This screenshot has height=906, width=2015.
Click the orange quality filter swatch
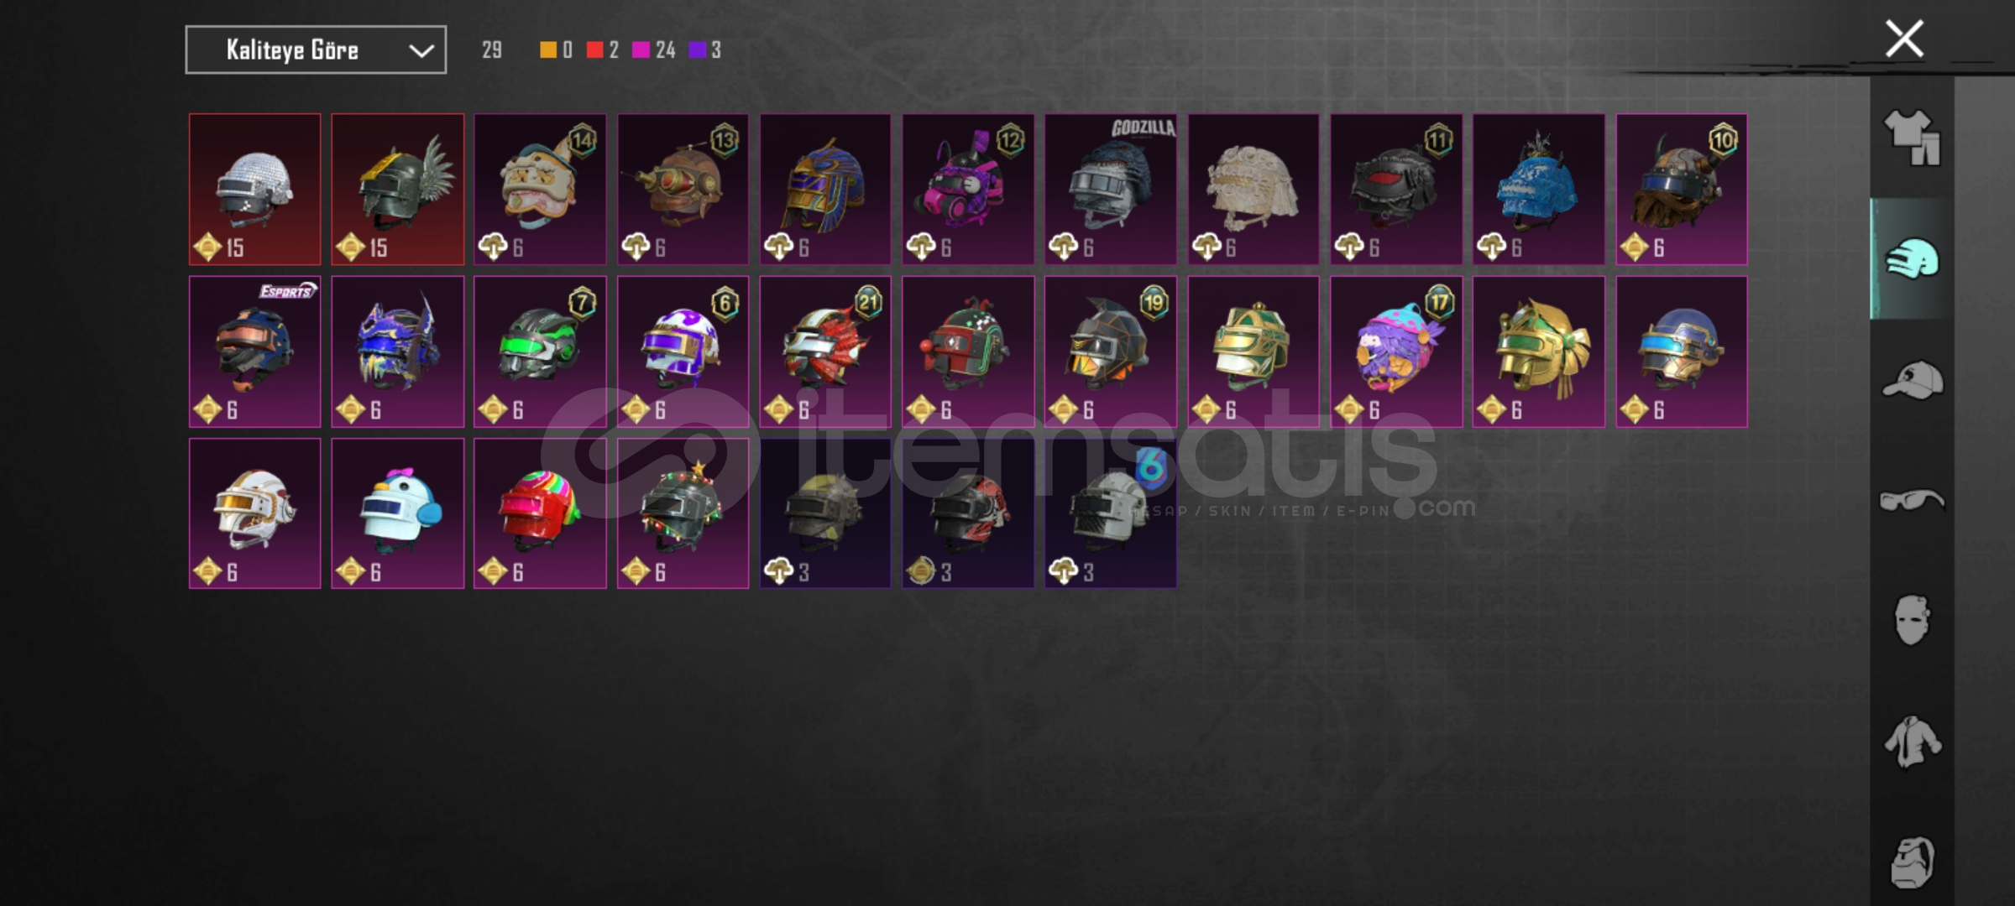pyautogui.click(x=547, y=50)
